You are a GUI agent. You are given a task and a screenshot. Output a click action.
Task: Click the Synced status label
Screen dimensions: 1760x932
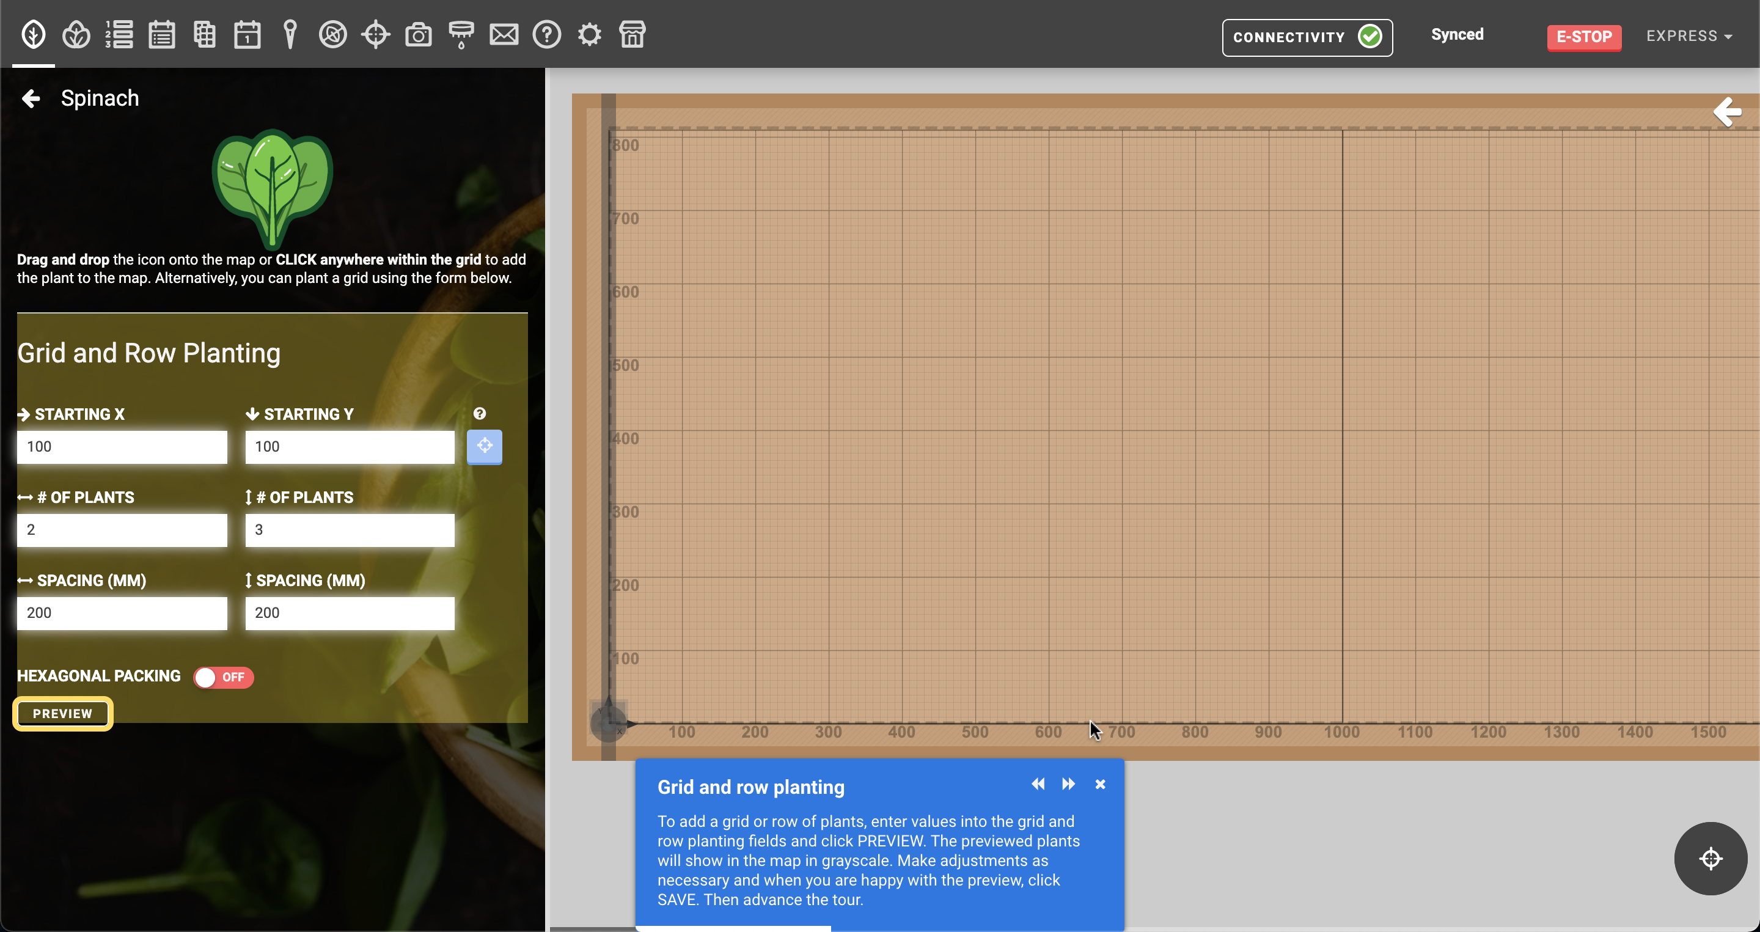pos(1458,34)
